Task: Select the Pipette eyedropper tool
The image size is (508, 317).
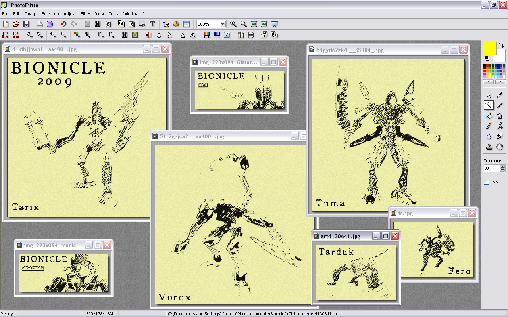Action: [x=500, y=95]
